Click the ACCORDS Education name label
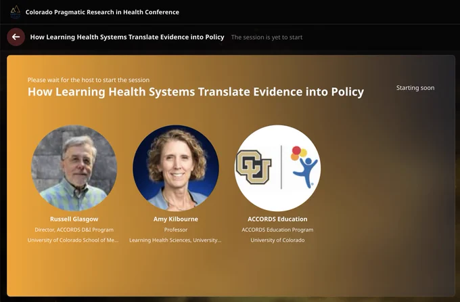 point(277,219)
